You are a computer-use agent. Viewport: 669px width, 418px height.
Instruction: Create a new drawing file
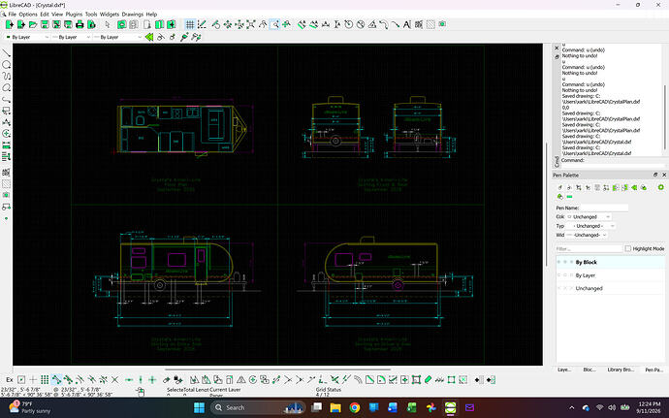point(9,25)
